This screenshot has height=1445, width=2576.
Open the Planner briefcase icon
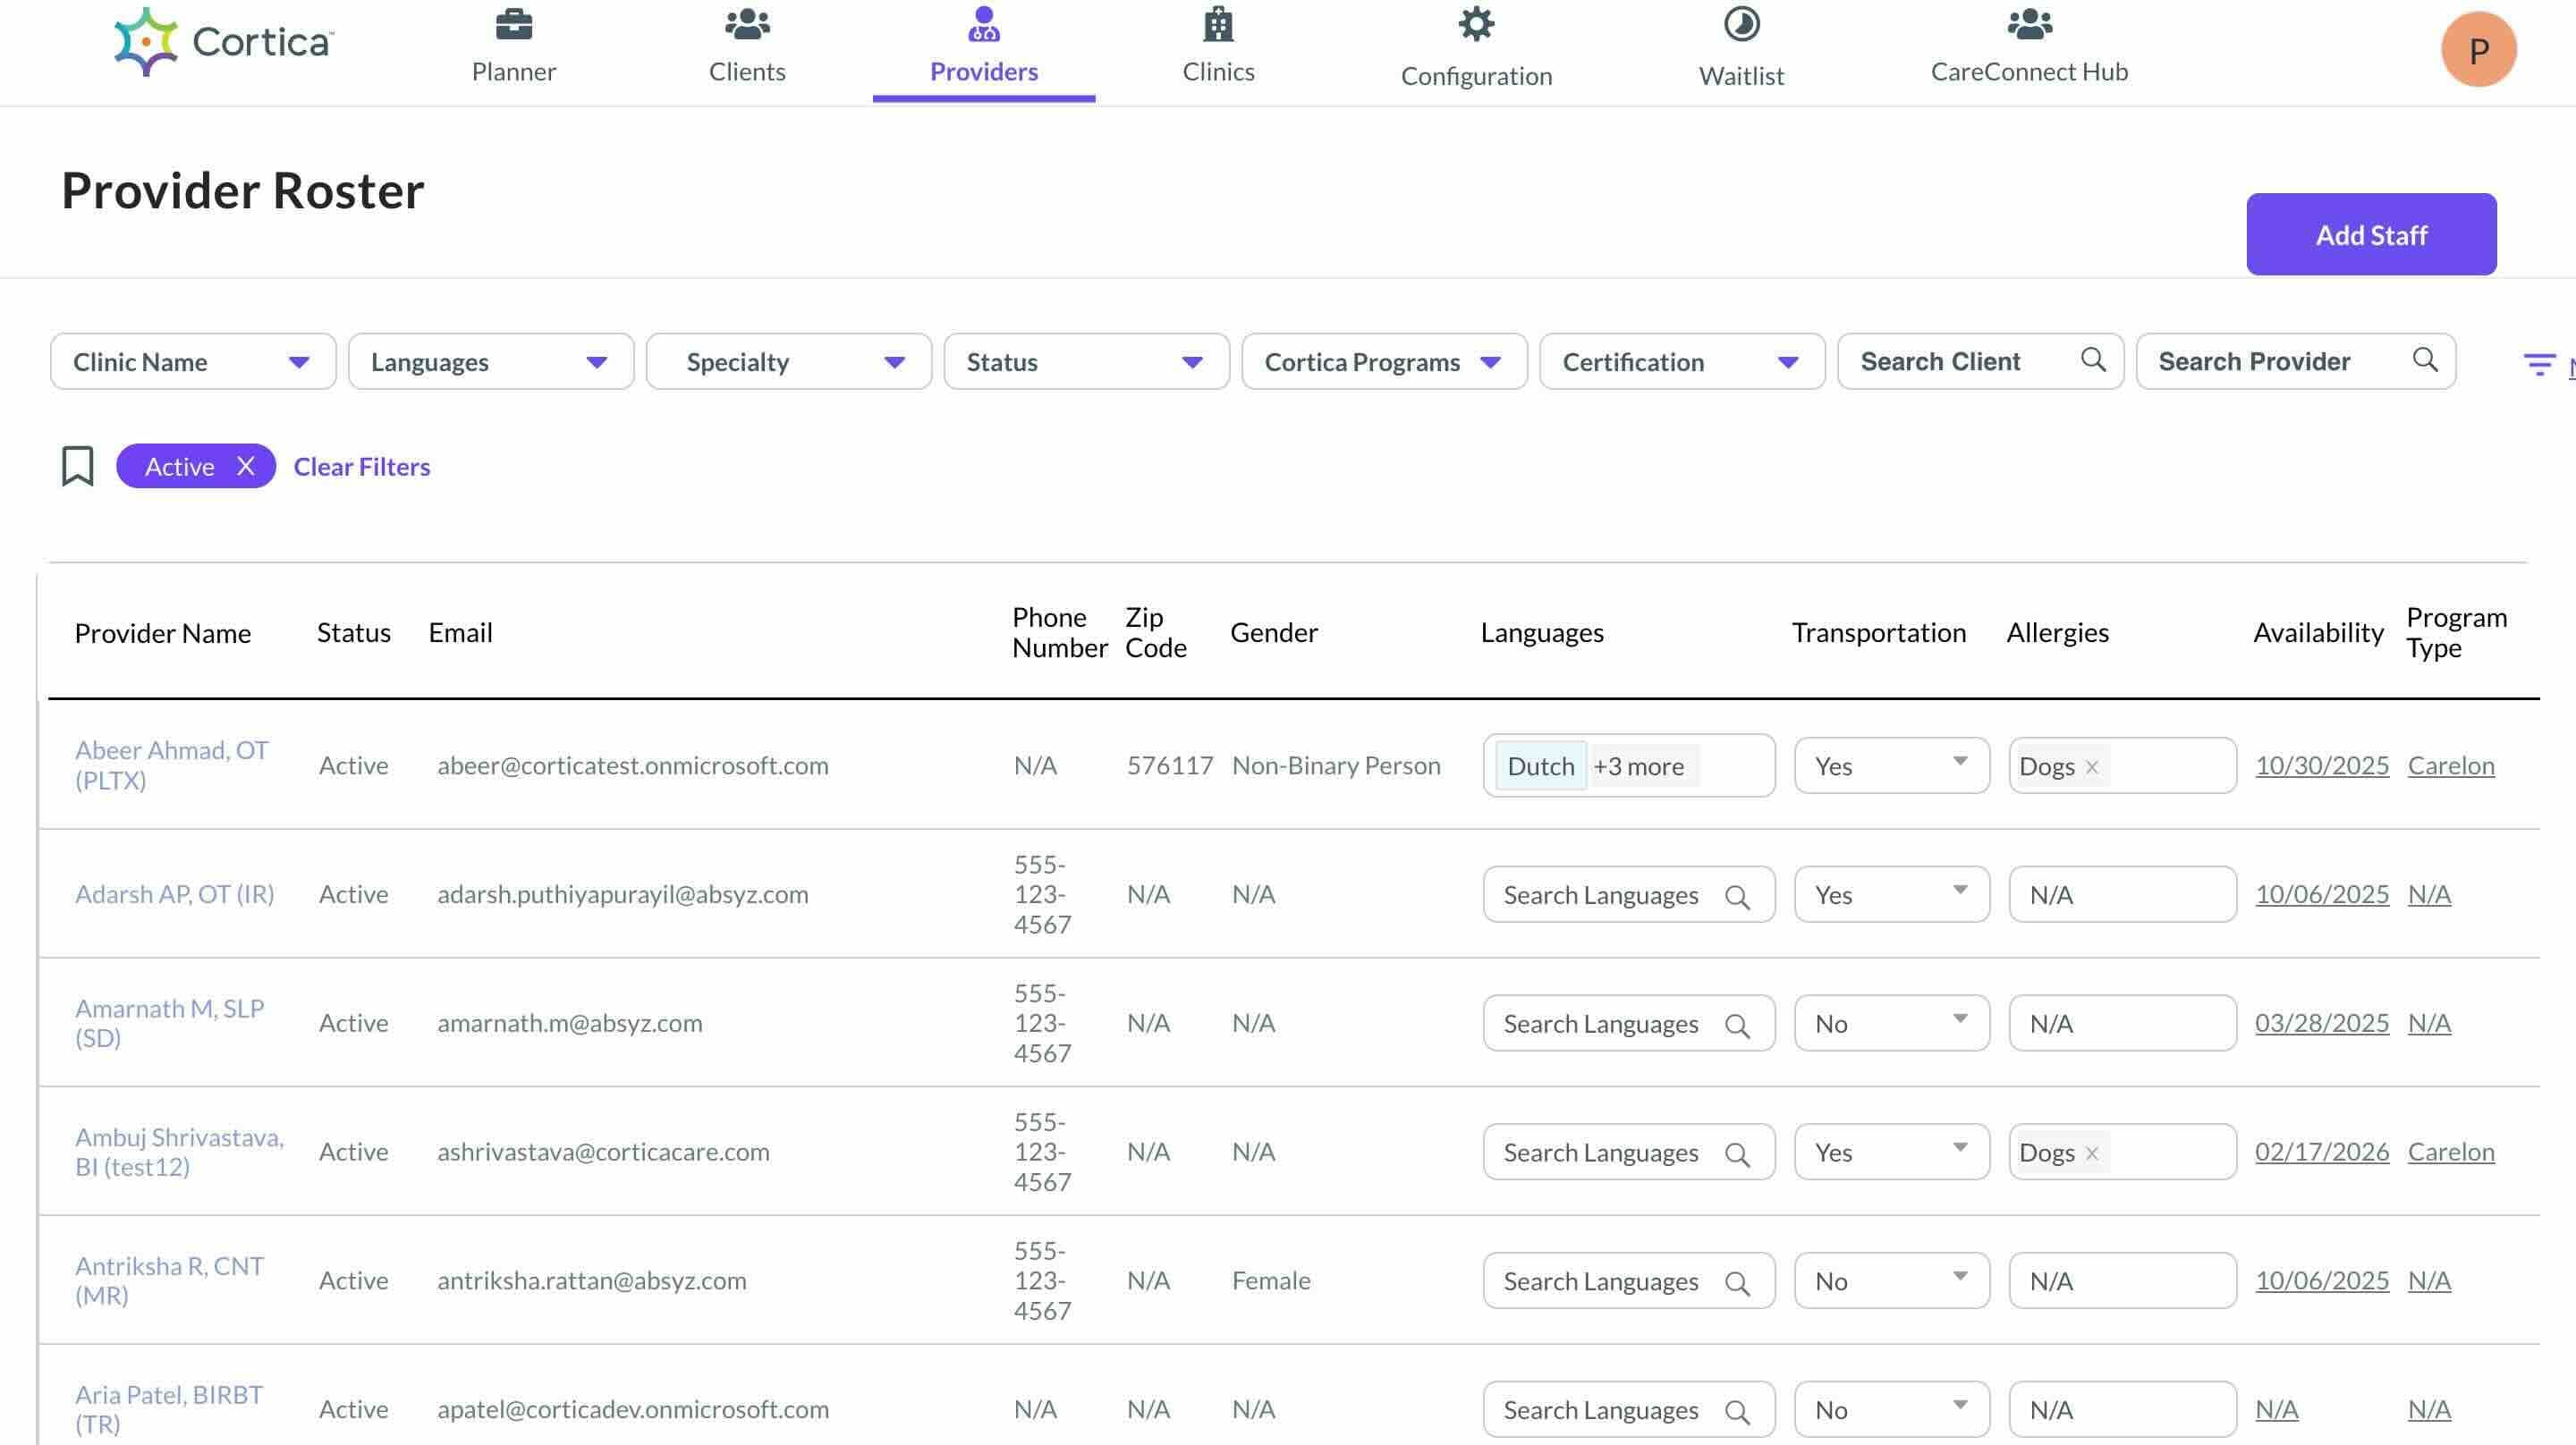click(x=514, y=24)
